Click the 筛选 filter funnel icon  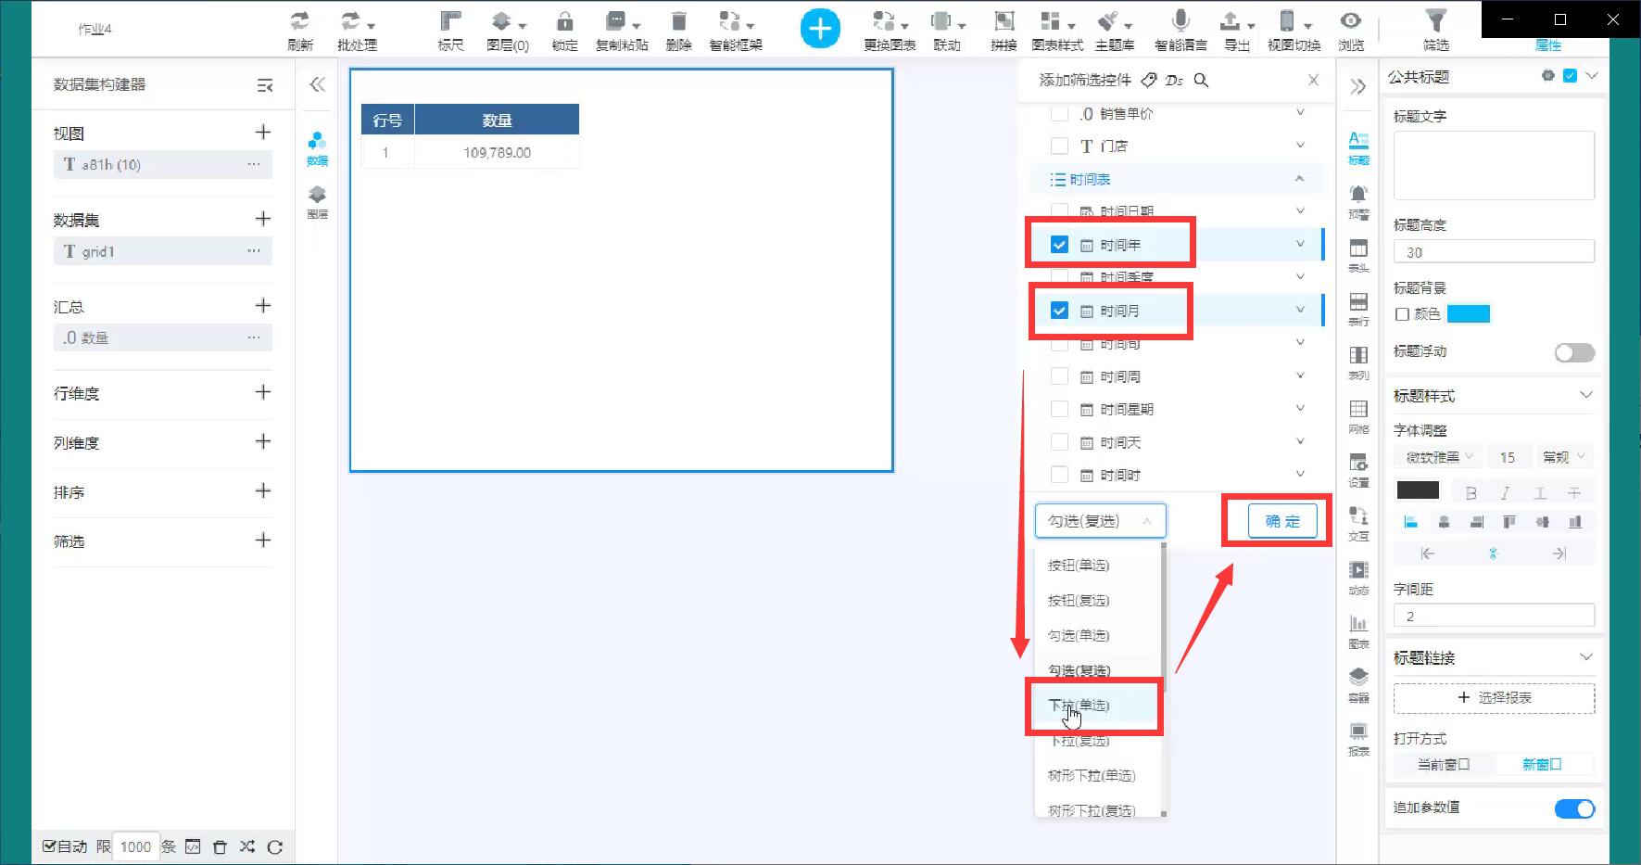pos(1435,21)
